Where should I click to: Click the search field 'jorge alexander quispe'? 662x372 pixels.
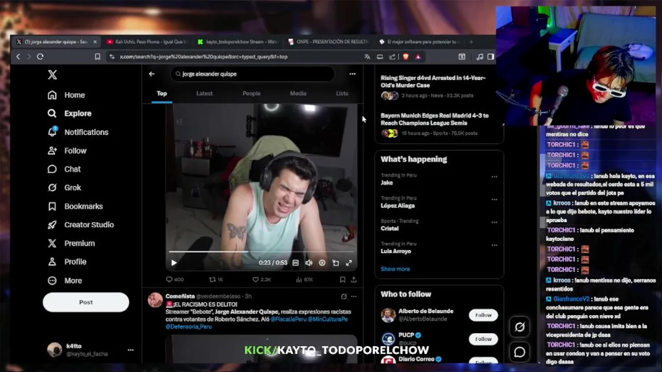(252, 74)
